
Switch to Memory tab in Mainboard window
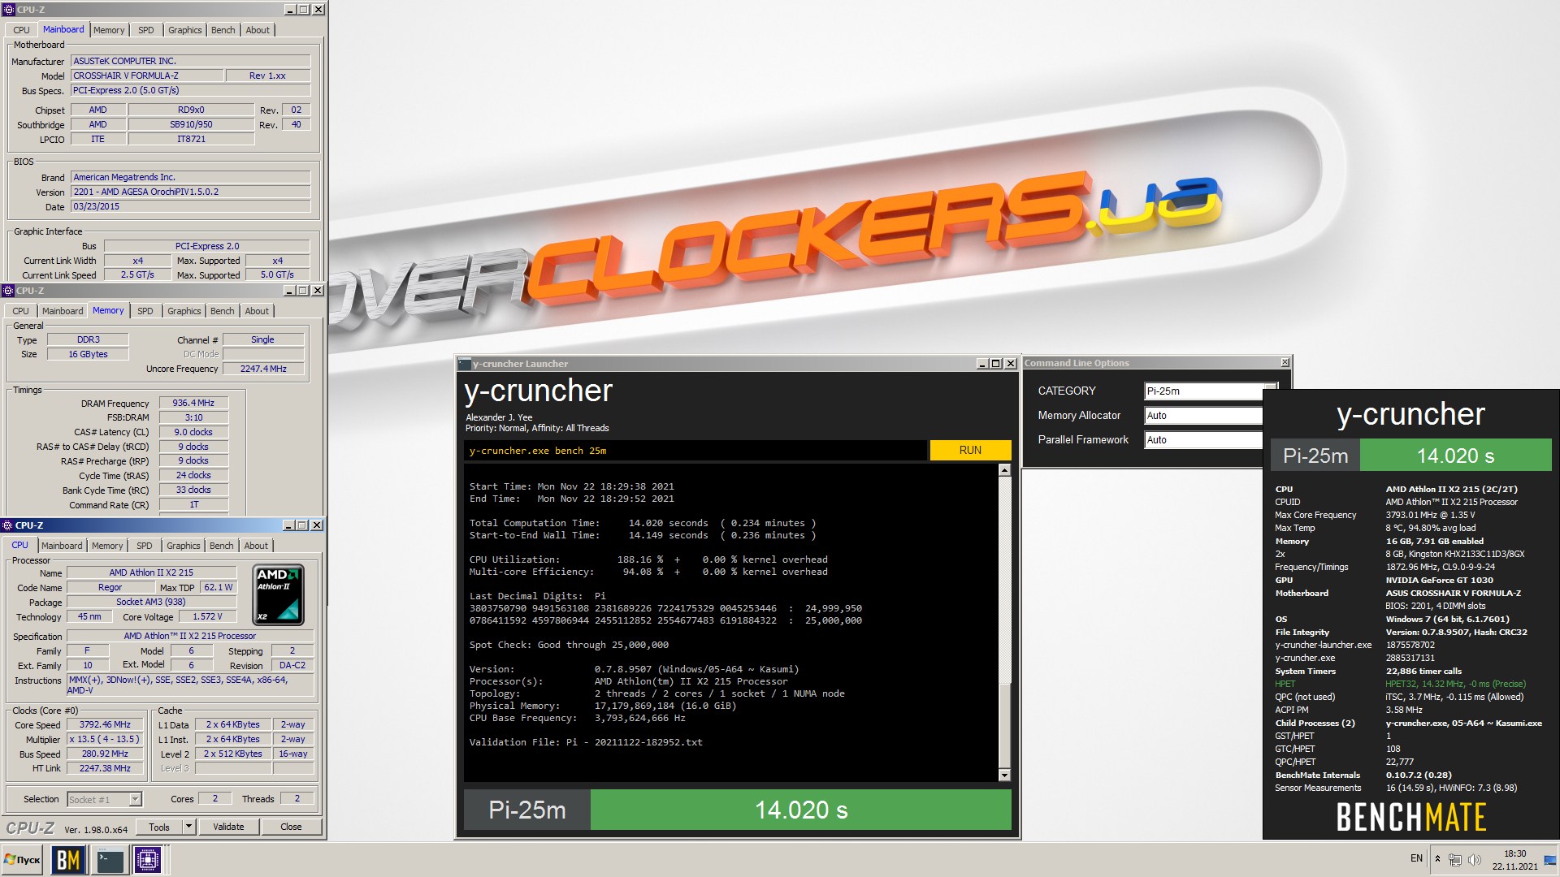pyautogui.click(x=109, y=30)
